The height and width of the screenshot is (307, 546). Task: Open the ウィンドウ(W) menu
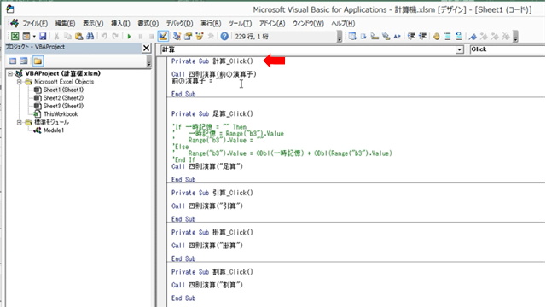(x=308, y=23)
